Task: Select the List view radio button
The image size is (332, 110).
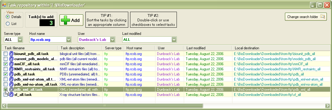Action: (8, 24)
